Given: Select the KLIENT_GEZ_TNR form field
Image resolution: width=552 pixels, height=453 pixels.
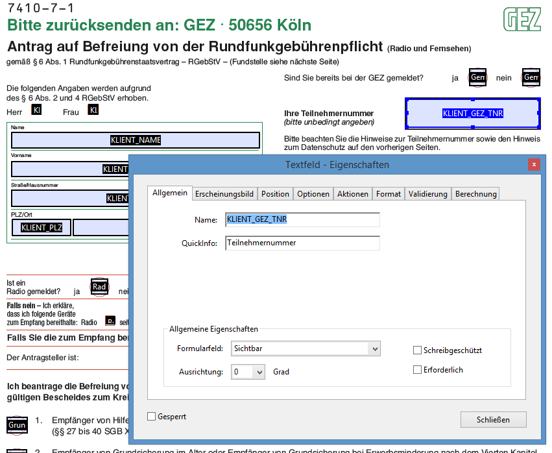Looking at the screenshot, I should pyautogui.click(x=473, y=114).
